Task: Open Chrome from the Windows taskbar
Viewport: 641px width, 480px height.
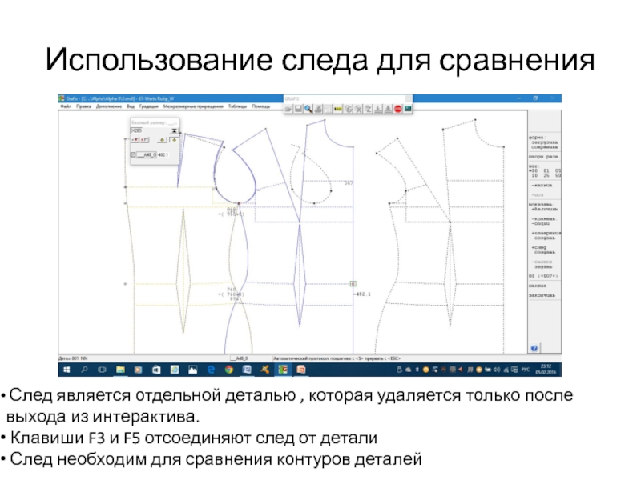Action: coord(229,370)
